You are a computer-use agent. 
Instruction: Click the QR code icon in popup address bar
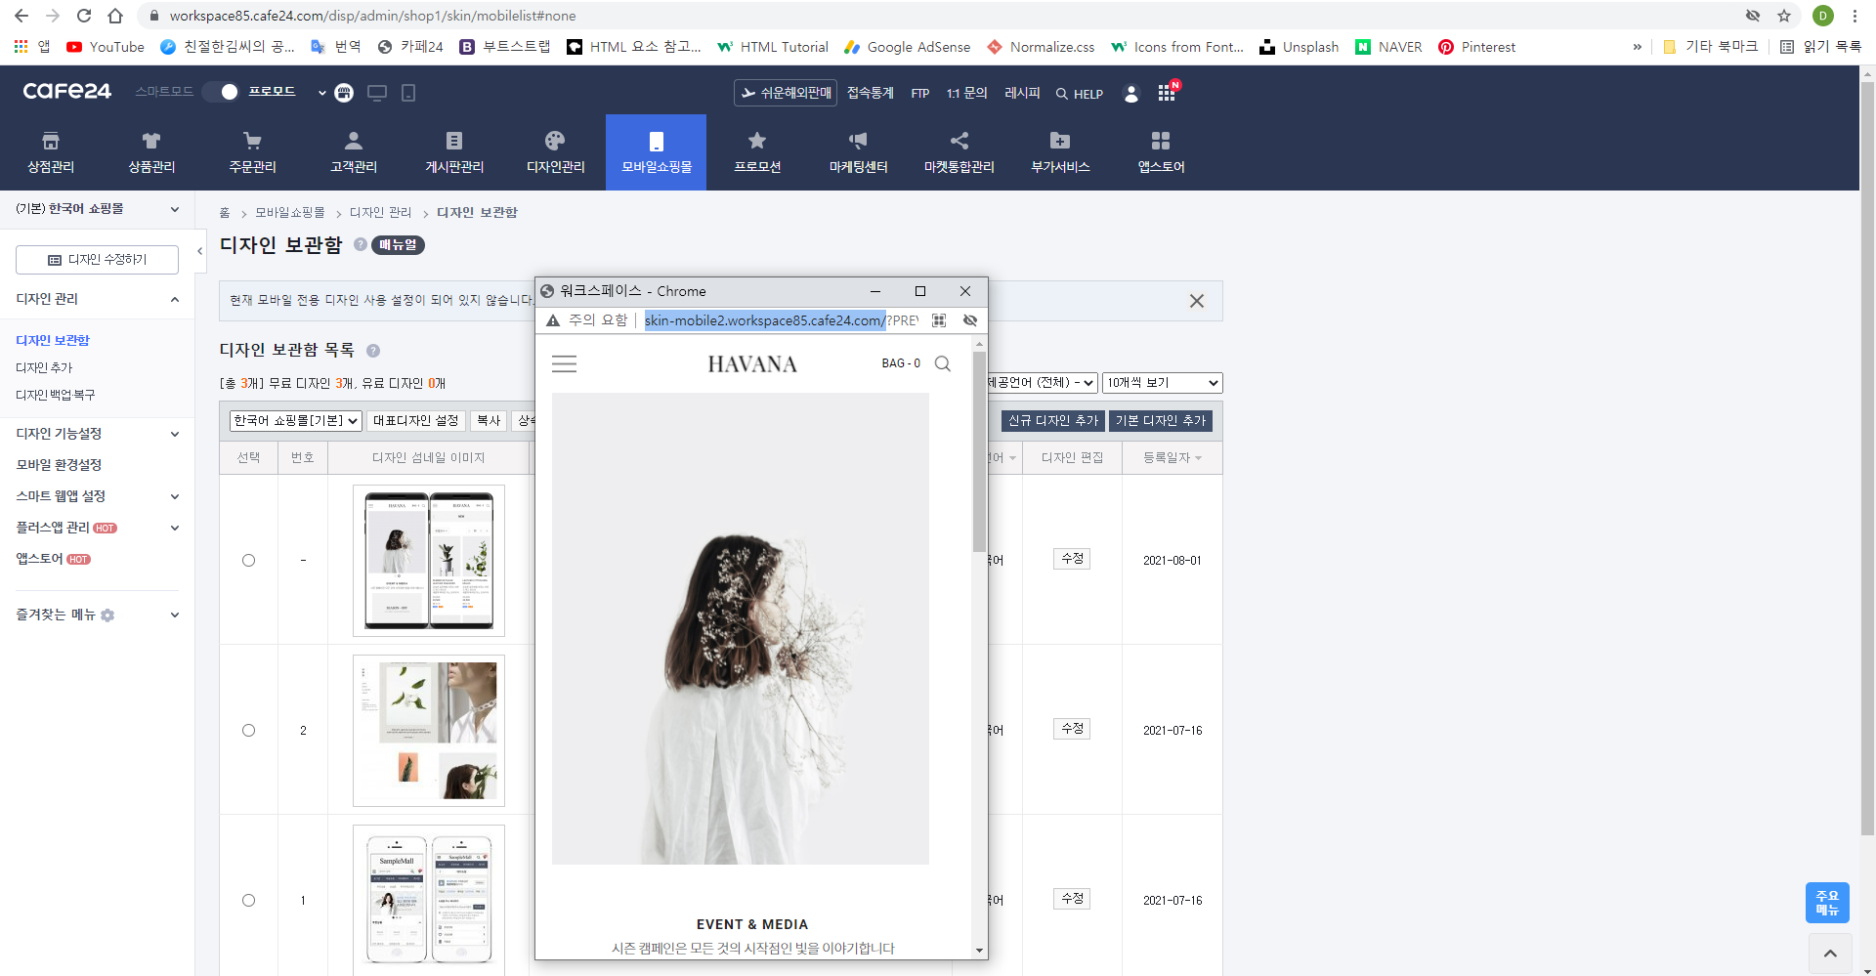click(939, 320)
